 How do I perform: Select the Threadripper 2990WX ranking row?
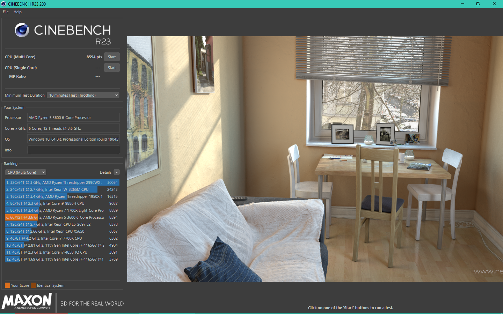click(x=62, y=182)
